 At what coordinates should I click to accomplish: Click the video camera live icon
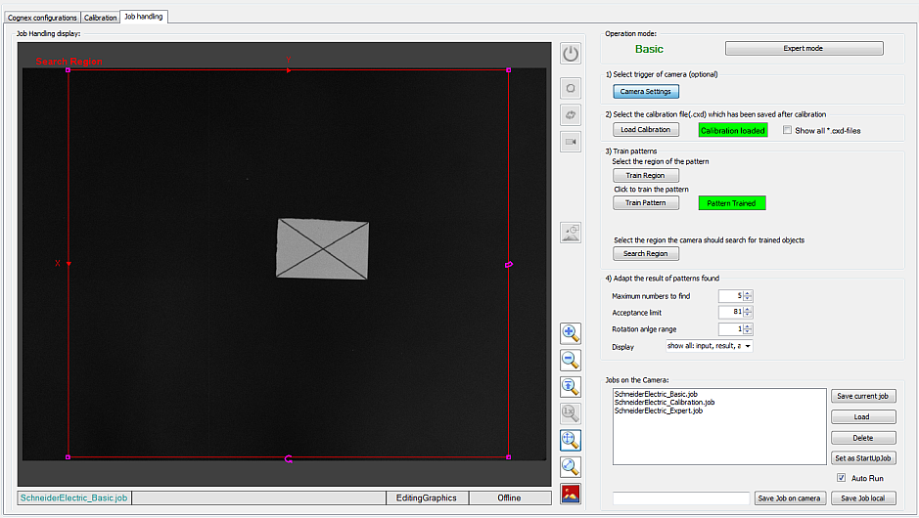pos(571,142)
